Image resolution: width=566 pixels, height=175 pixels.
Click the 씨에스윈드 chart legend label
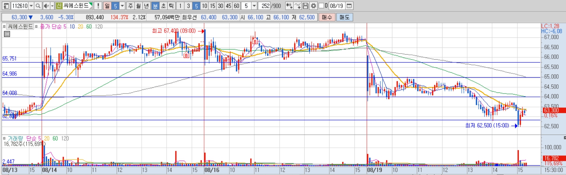(x=20, y=26)
